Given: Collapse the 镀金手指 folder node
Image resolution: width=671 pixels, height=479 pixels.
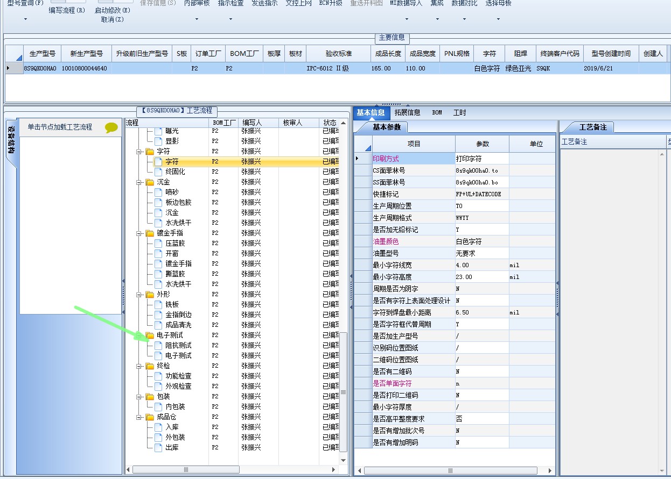Looking at the screenshot, I should click(139, 233).
